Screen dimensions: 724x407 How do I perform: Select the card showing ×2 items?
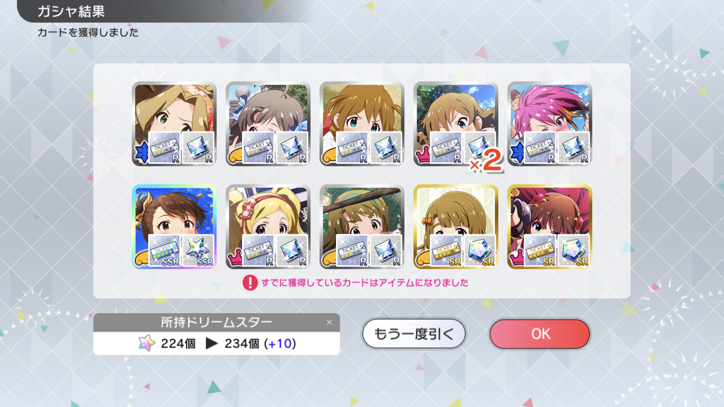pyautogui.click(x=456, y=124)
